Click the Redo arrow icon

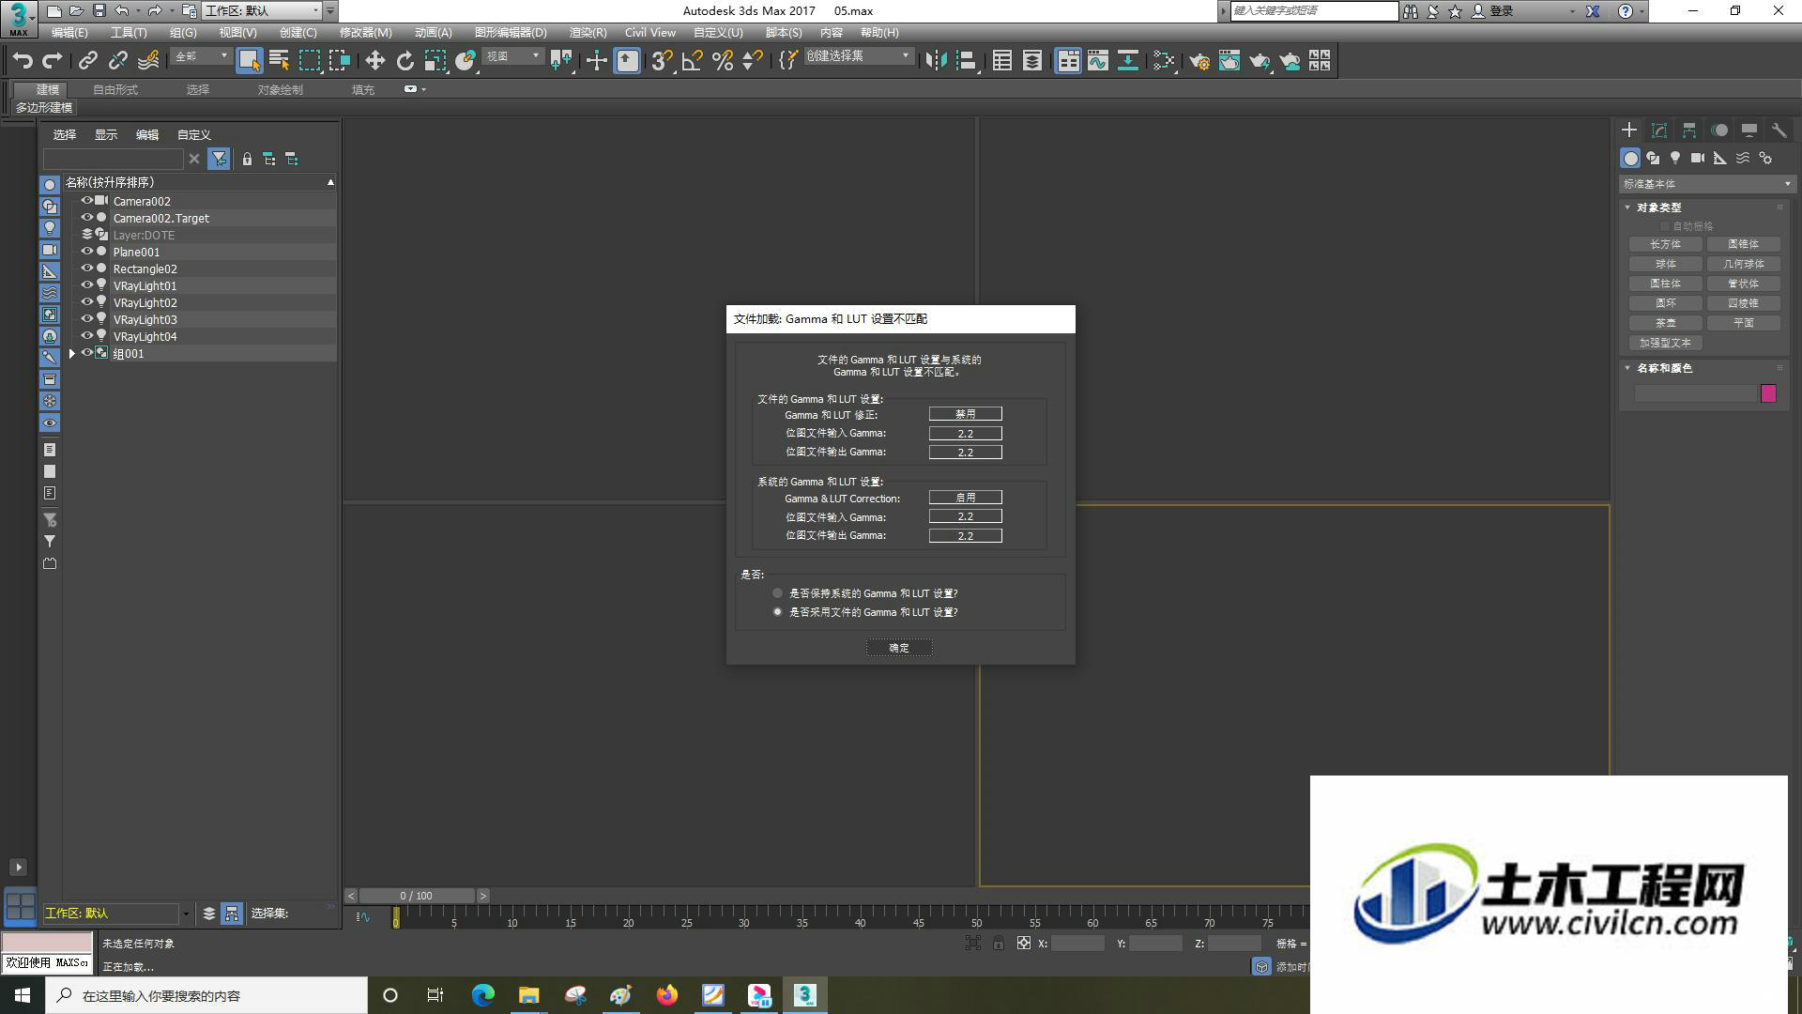click(53, 61)
